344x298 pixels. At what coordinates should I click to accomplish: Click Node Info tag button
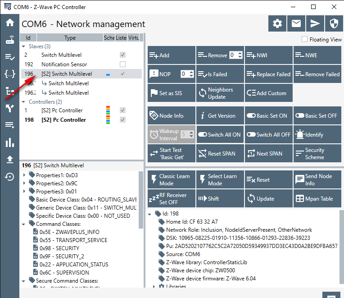pyautogui.click(x=172, y=115)
